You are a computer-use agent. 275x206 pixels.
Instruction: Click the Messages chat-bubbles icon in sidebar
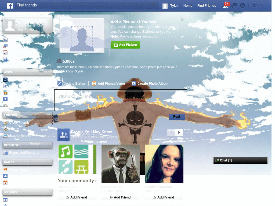pyautogui.click(x=5, y=46)
